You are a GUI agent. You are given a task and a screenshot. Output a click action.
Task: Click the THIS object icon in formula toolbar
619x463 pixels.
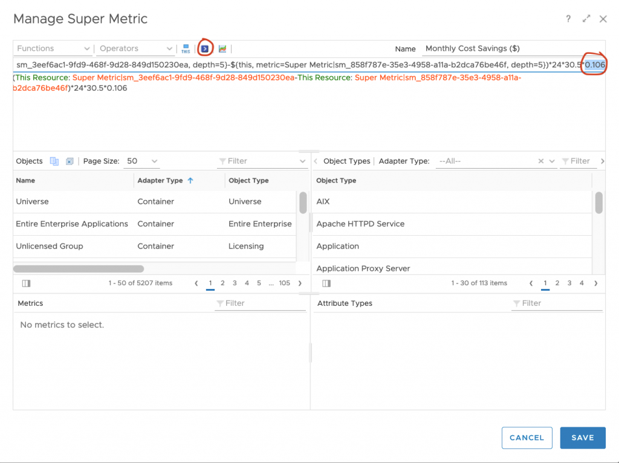(186, 49)
